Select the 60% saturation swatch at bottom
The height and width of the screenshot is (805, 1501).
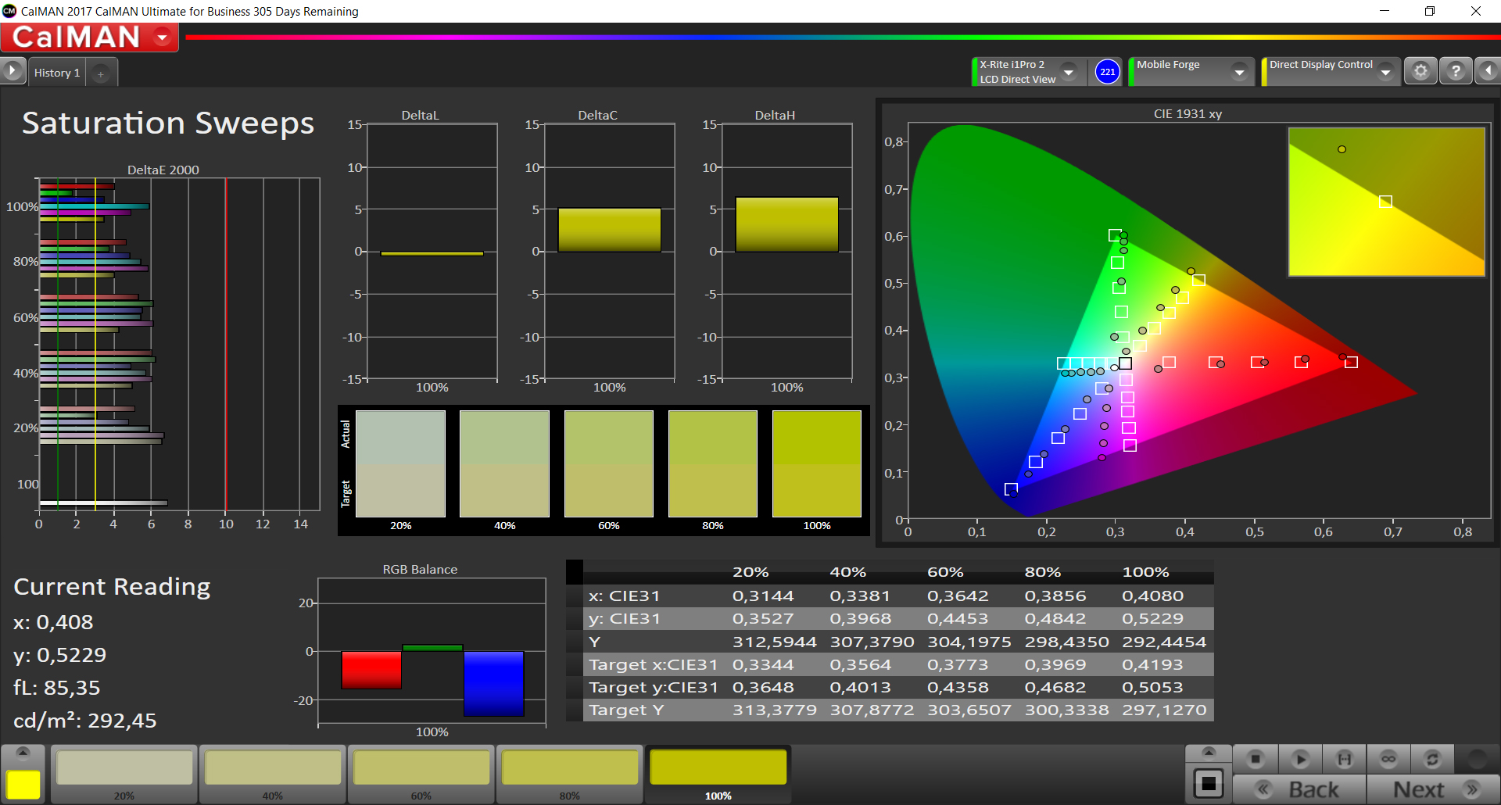(421, 774)
